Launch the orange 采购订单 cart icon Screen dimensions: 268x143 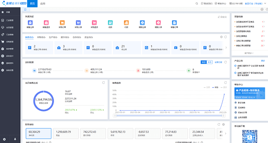(x=62, y=23)
